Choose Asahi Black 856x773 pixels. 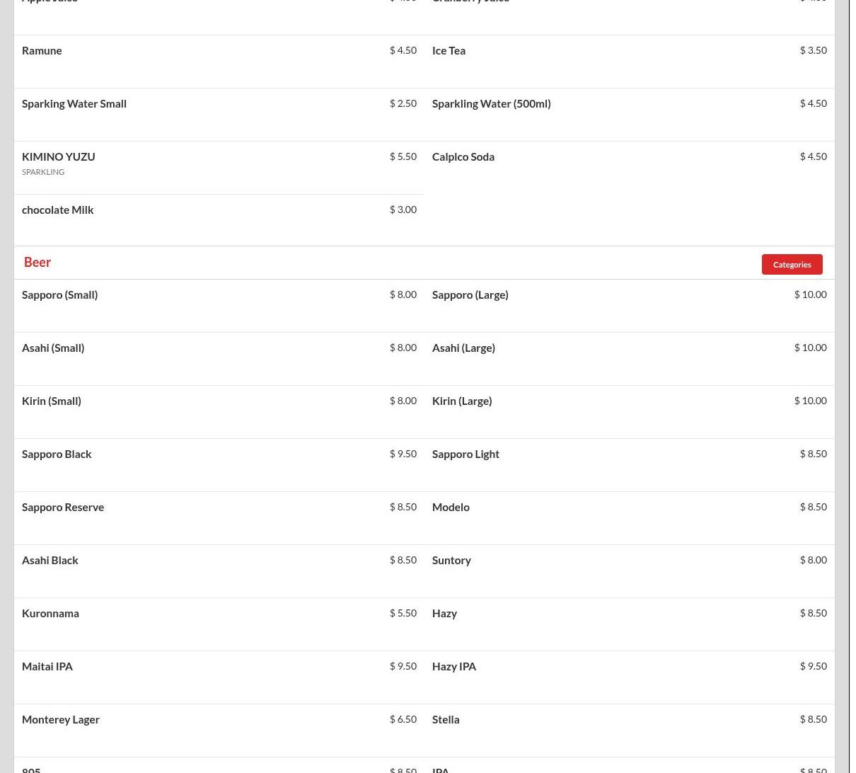[x=50, y=560]
